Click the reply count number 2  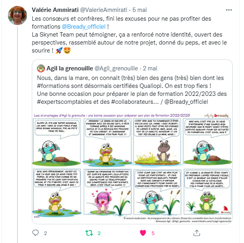pyautogui.click(x=45, y=233)
